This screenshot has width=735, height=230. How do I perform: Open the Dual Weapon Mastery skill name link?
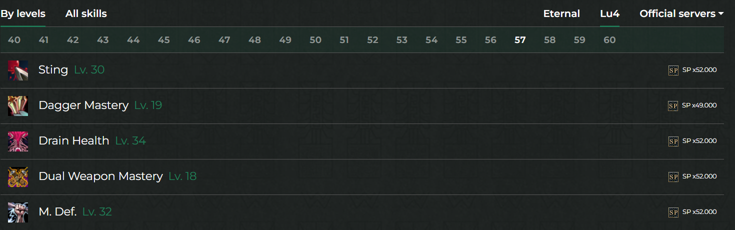(100, 176)
